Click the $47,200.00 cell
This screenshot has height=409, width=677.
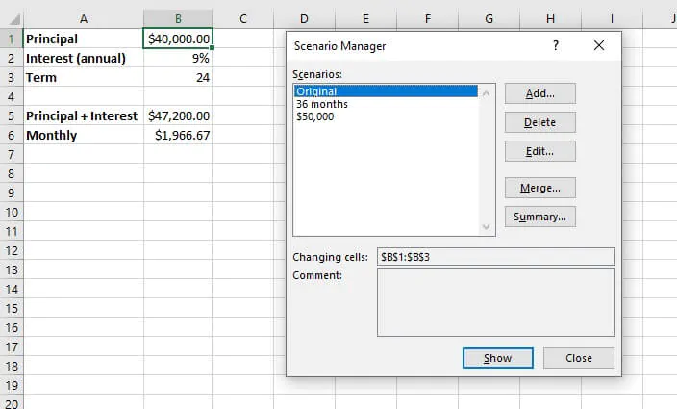click(x=178, y=115)
